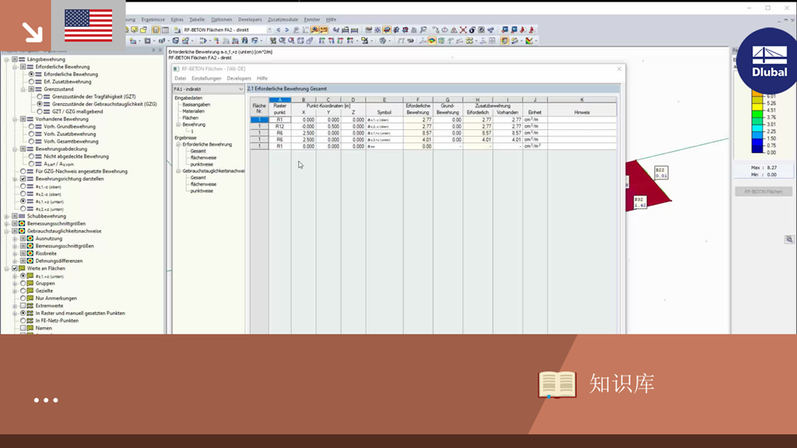The image size is (797, 448).
Task: Click the black-white sphere icon in top toolbar
Action: coord(472,30)
